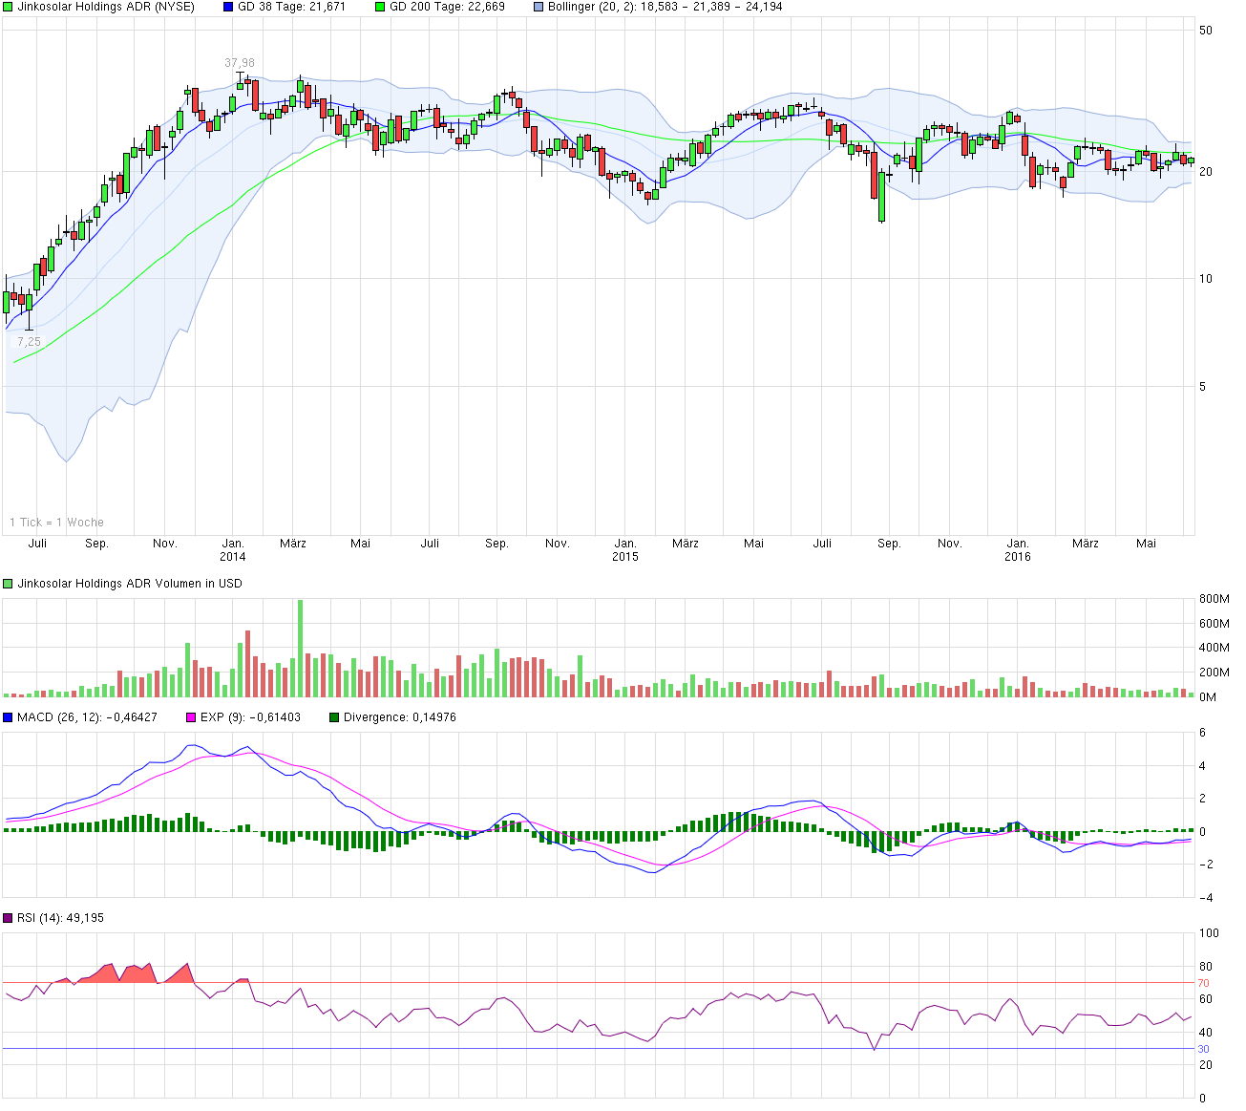The height and width of the screenshot is (1111, 1246).
Task: Select the 'RSI (14): 49,195' text
Action: 60,918
